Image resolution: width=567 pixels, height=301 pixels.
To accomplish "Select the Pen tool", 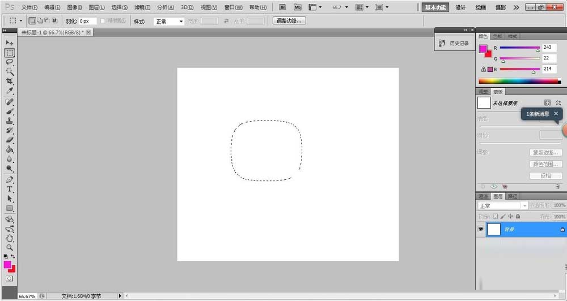I will [10, 180].
